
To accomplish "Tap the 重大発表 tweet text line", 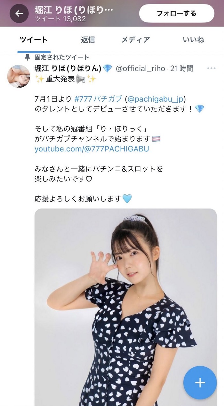I will [x=66, y=79].
